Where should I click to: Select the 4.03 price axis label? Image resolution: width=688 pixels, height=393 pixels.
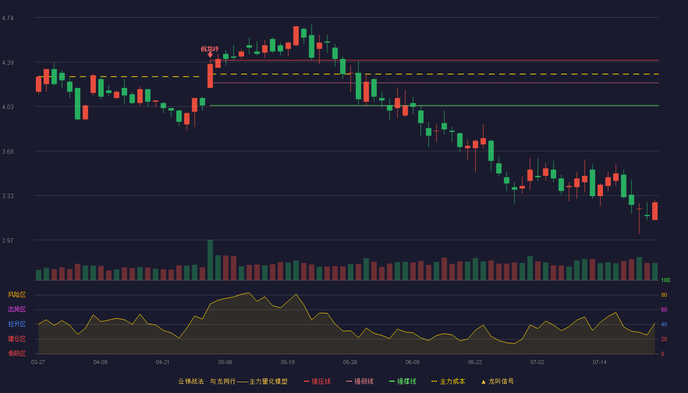pyautogui.click(x=8, y=107)
